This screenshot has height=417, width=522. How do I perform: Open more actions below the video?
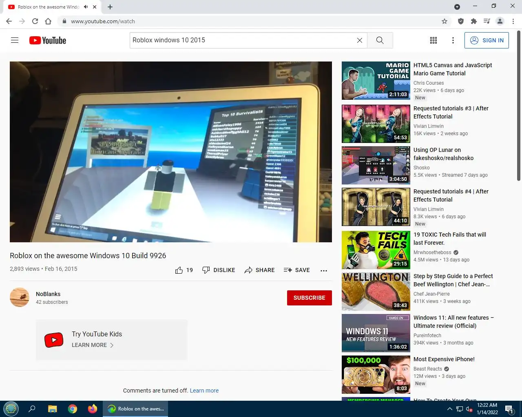click(324, 270)
